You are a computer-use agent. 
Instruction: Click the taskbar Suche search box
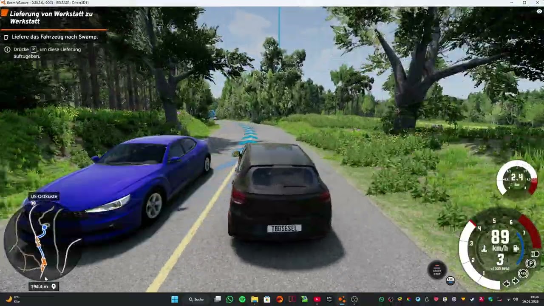(198, 299)
